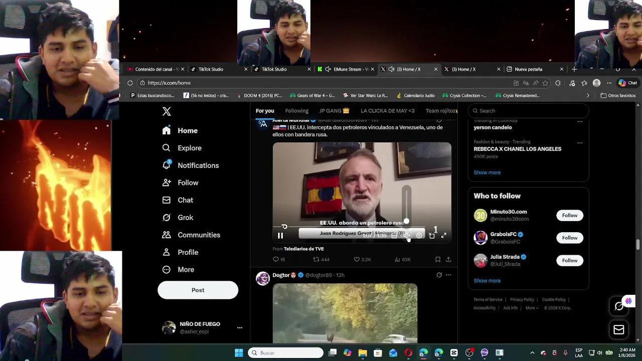Repost the Alerta Mundial post
This screenshot has width=642, height=361.
pyautogui.click(x=321, y=259)
